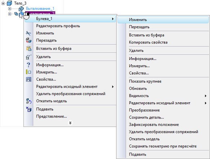Expand the Выталкивание_1 tree node

pos(9,9)
